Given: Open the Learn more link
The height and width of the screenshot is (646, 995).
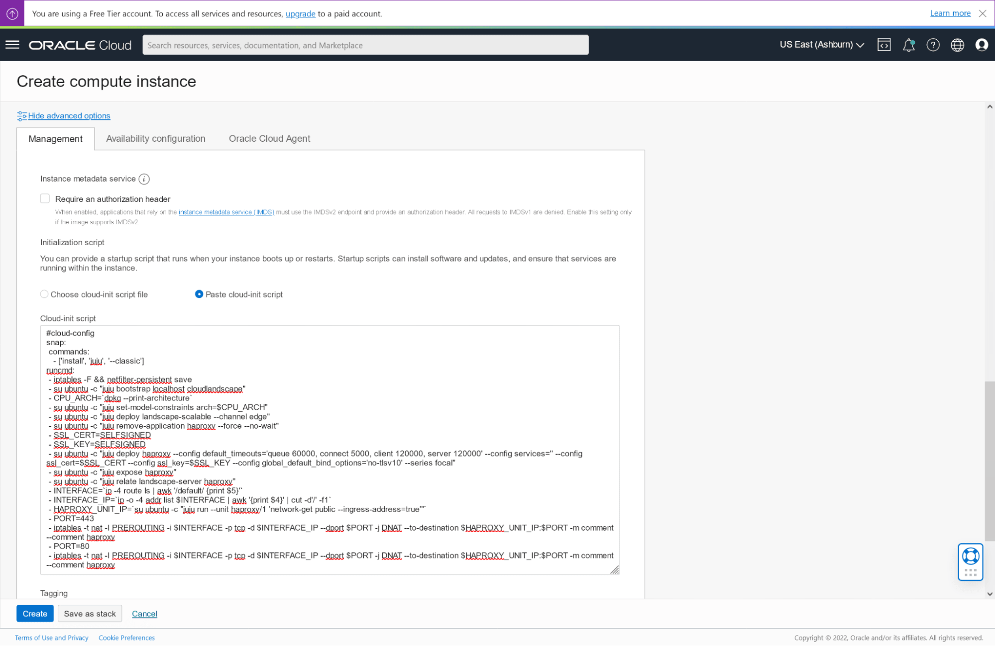Looking at the screenshot, I should point(950,13).
